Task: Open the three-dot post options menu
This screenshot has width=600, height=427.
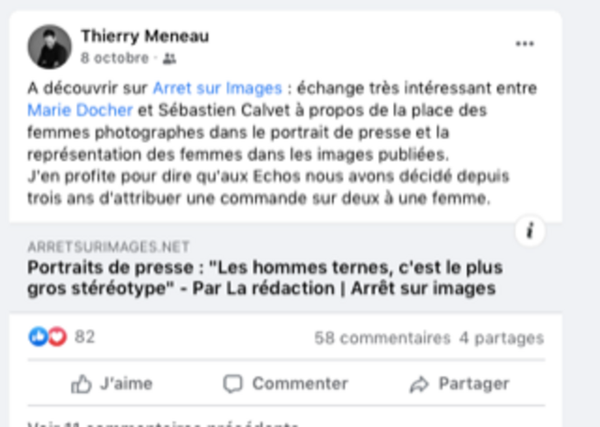Action: click(x=525, y=44)
